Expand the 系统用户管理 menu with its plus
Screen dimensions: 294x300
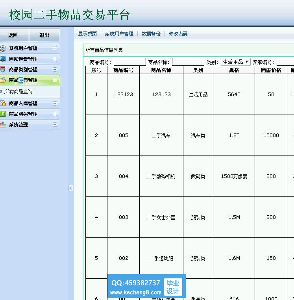(x=55, y=48)
